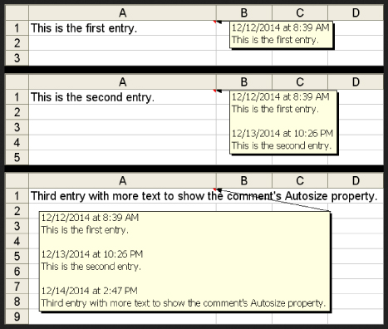Click the red comment indicator in middle sheet
The image size is (388, 329).
pyautogui.click(x=214, y=91)
